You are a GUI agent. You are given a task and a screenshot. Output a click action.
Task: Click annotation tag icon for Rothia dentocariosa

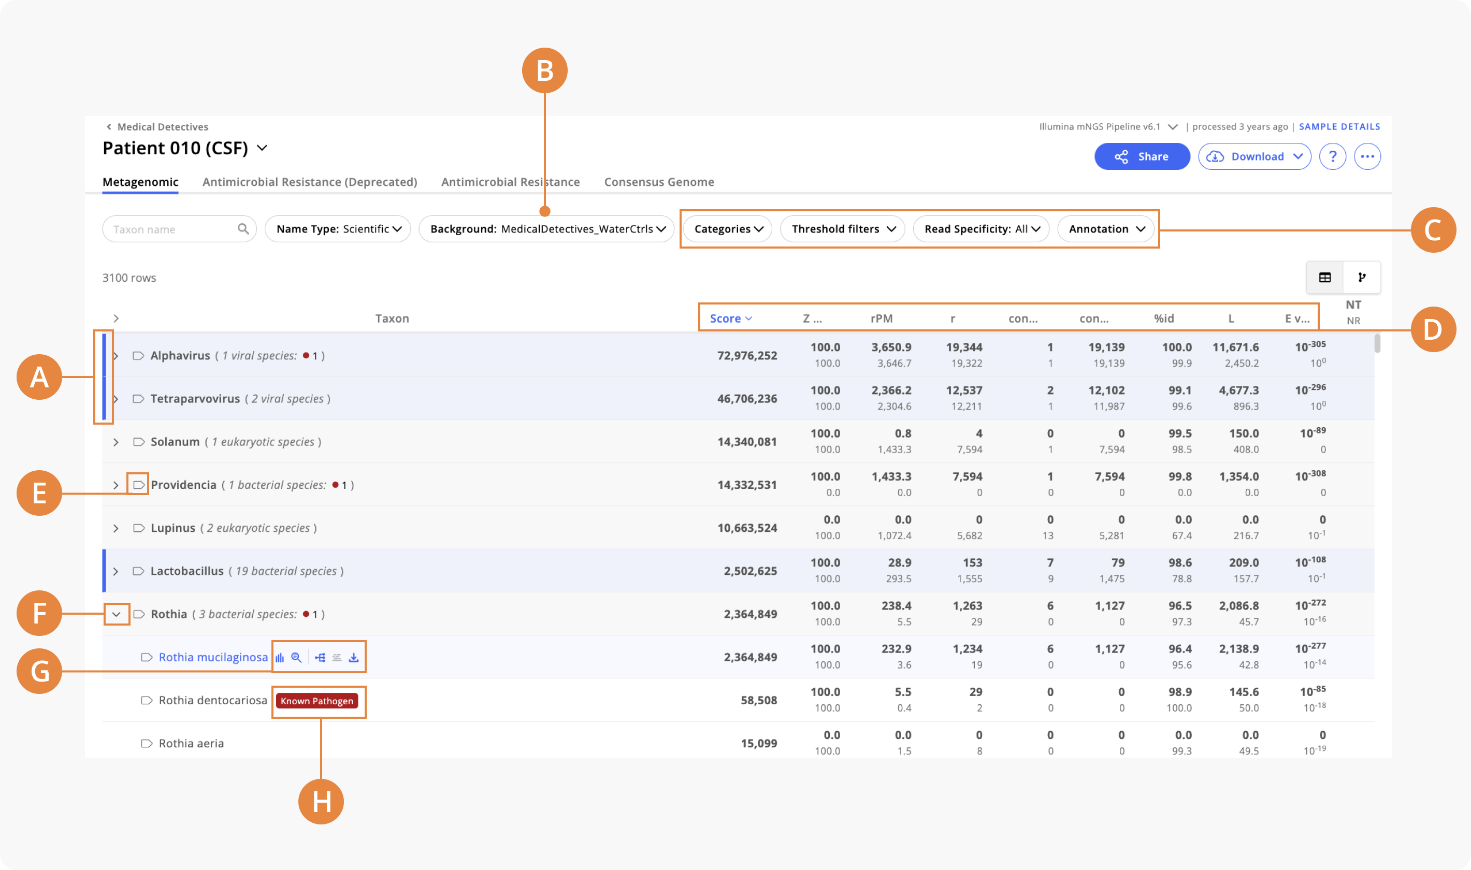(x=147, y=701)
